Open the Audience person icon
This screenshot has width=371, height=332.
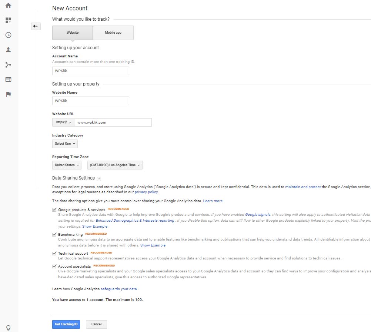tap(8, 50)
